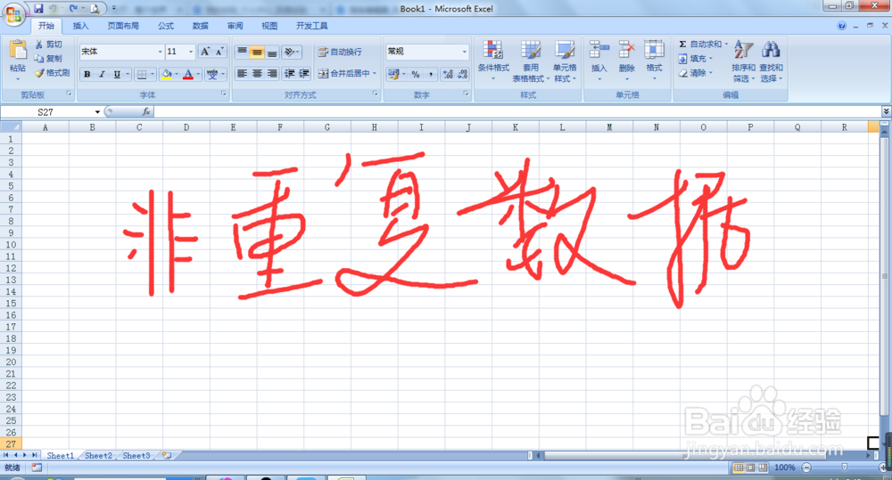Viewport: 892px width, 480px height.
Task: Toggle bold formatting
Action: 87,74
